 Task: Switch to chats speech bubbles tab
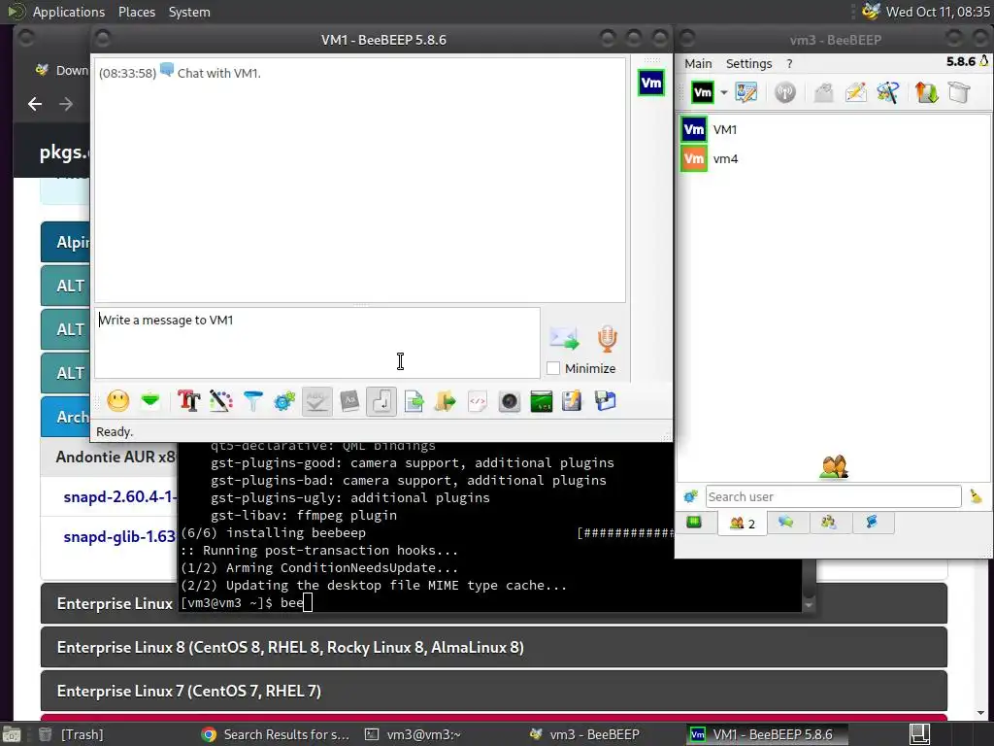(786, 522)
